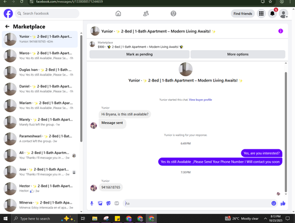Click the Find friends button
295x223 pixels.
pos(242,14)
